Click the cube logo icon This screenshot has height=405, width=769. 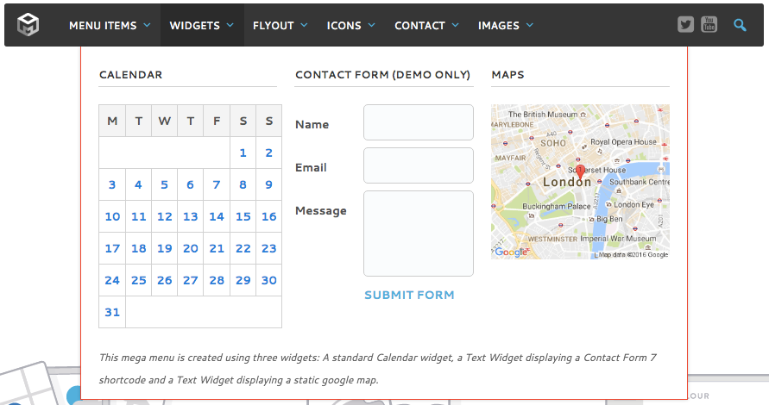pyautogui.click(x=29, y=25)
